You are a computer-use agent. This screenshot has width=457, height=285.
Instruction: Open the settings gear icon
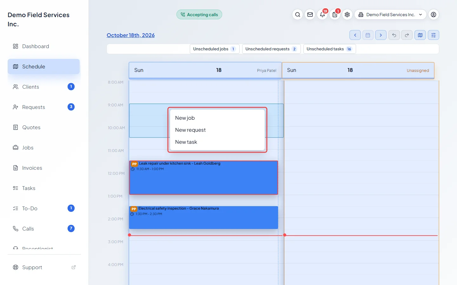[347, 15]
